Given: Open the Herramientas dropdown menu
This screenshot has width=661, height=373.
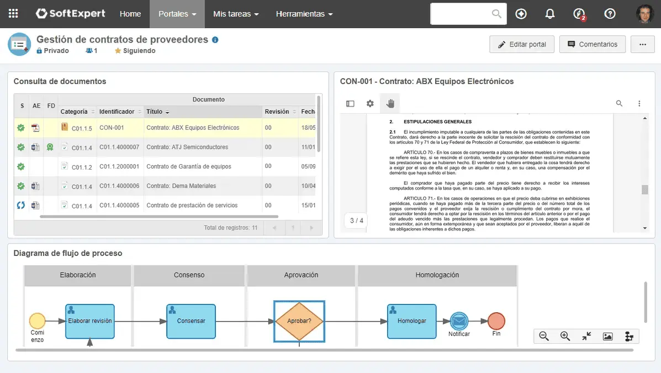Looking at the screenshot, I should 304,14.
